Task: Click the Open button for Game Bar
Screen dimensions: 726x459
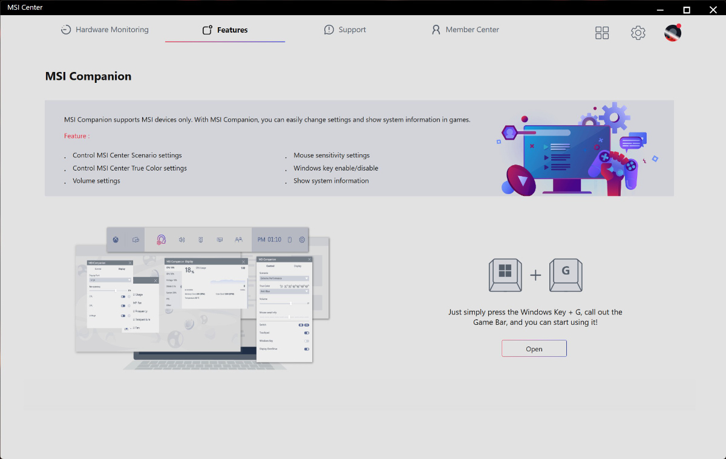Action: point(534,349)
